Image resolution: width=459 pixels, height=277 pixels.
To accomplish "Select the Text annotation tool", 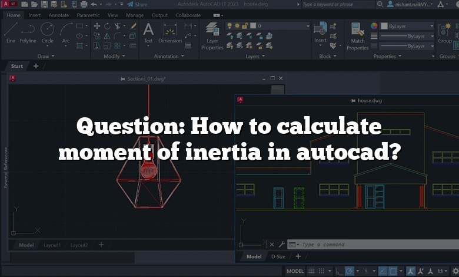I will (x=148, y=32).
